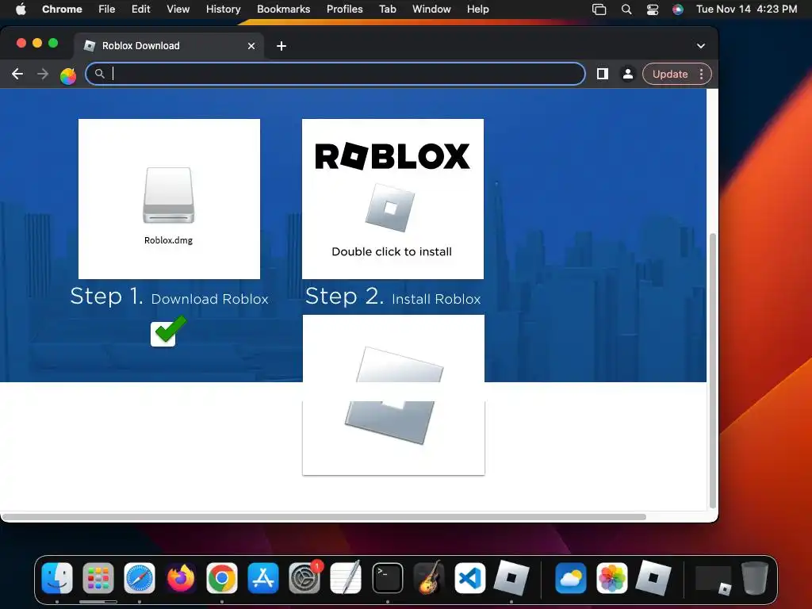Screen dimensions: 812x609
Task: Click the small Roblox installer icon
Action: click(390, 208)
